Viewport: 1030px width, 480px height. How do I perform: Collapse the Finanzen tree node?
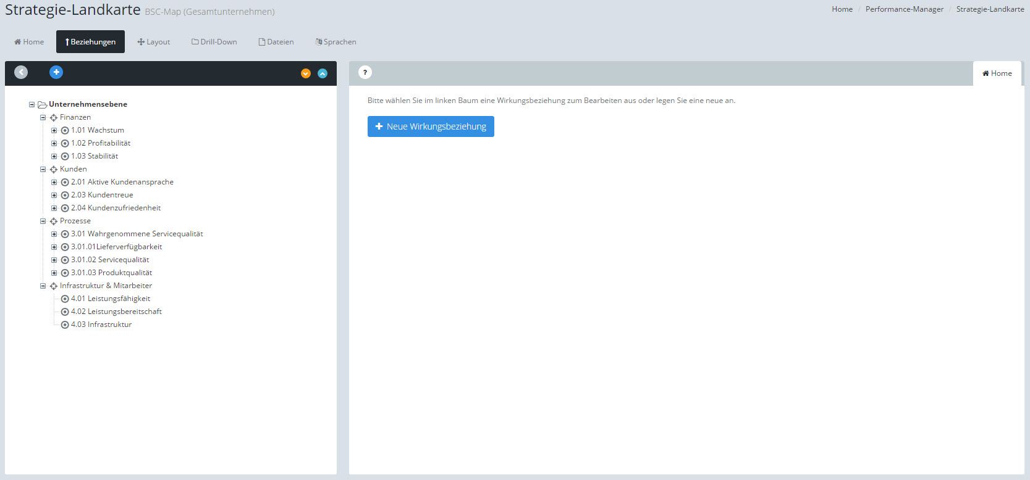pyautogui.click(x=43, y=117)
